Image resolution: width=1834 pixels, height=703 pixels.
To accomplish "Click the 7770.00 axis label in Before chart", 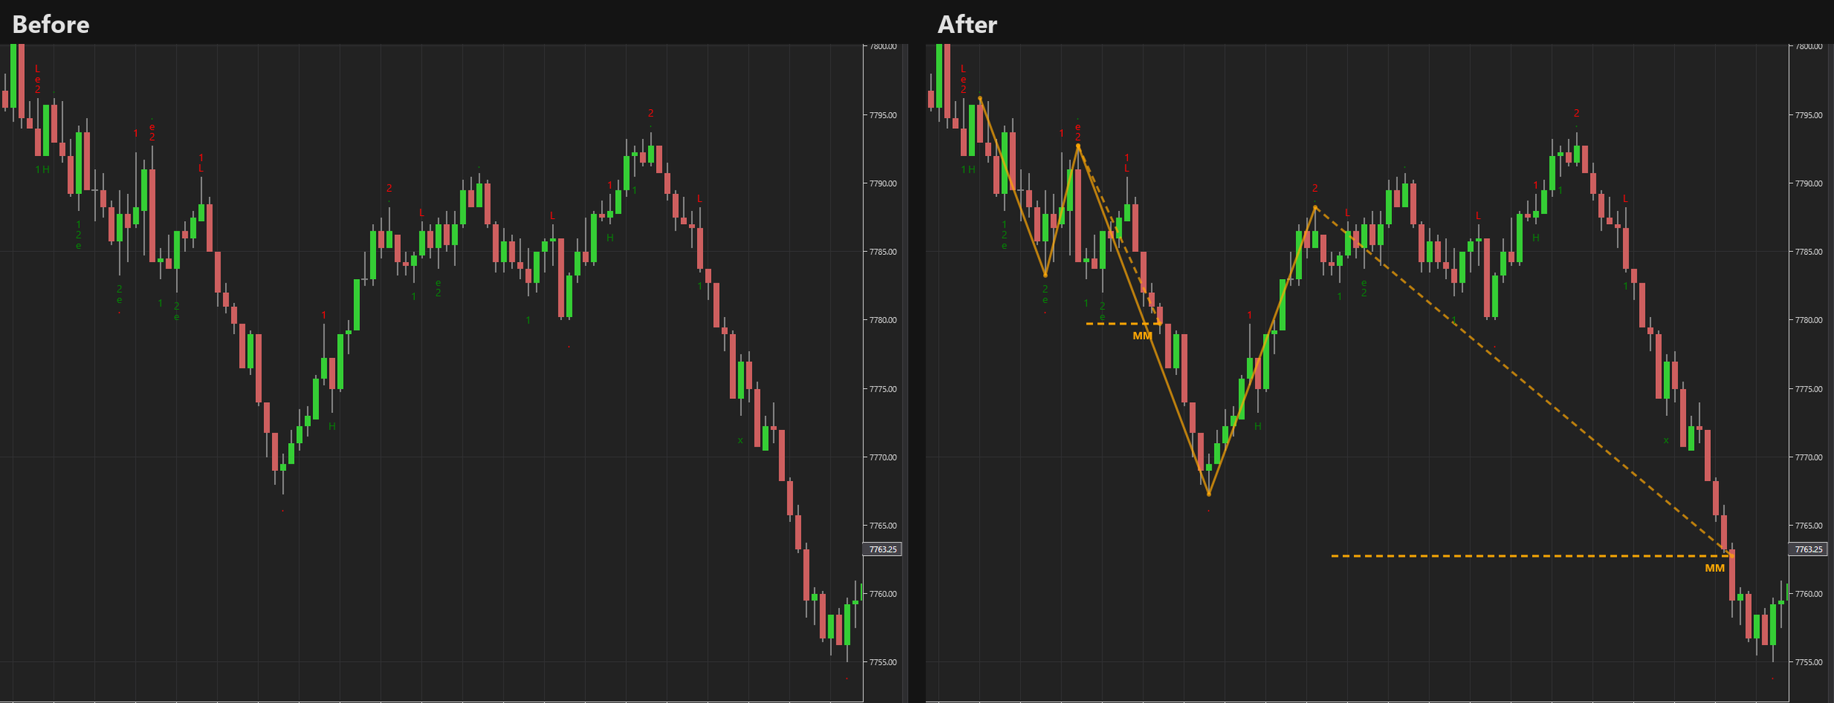I will (883, 457).
